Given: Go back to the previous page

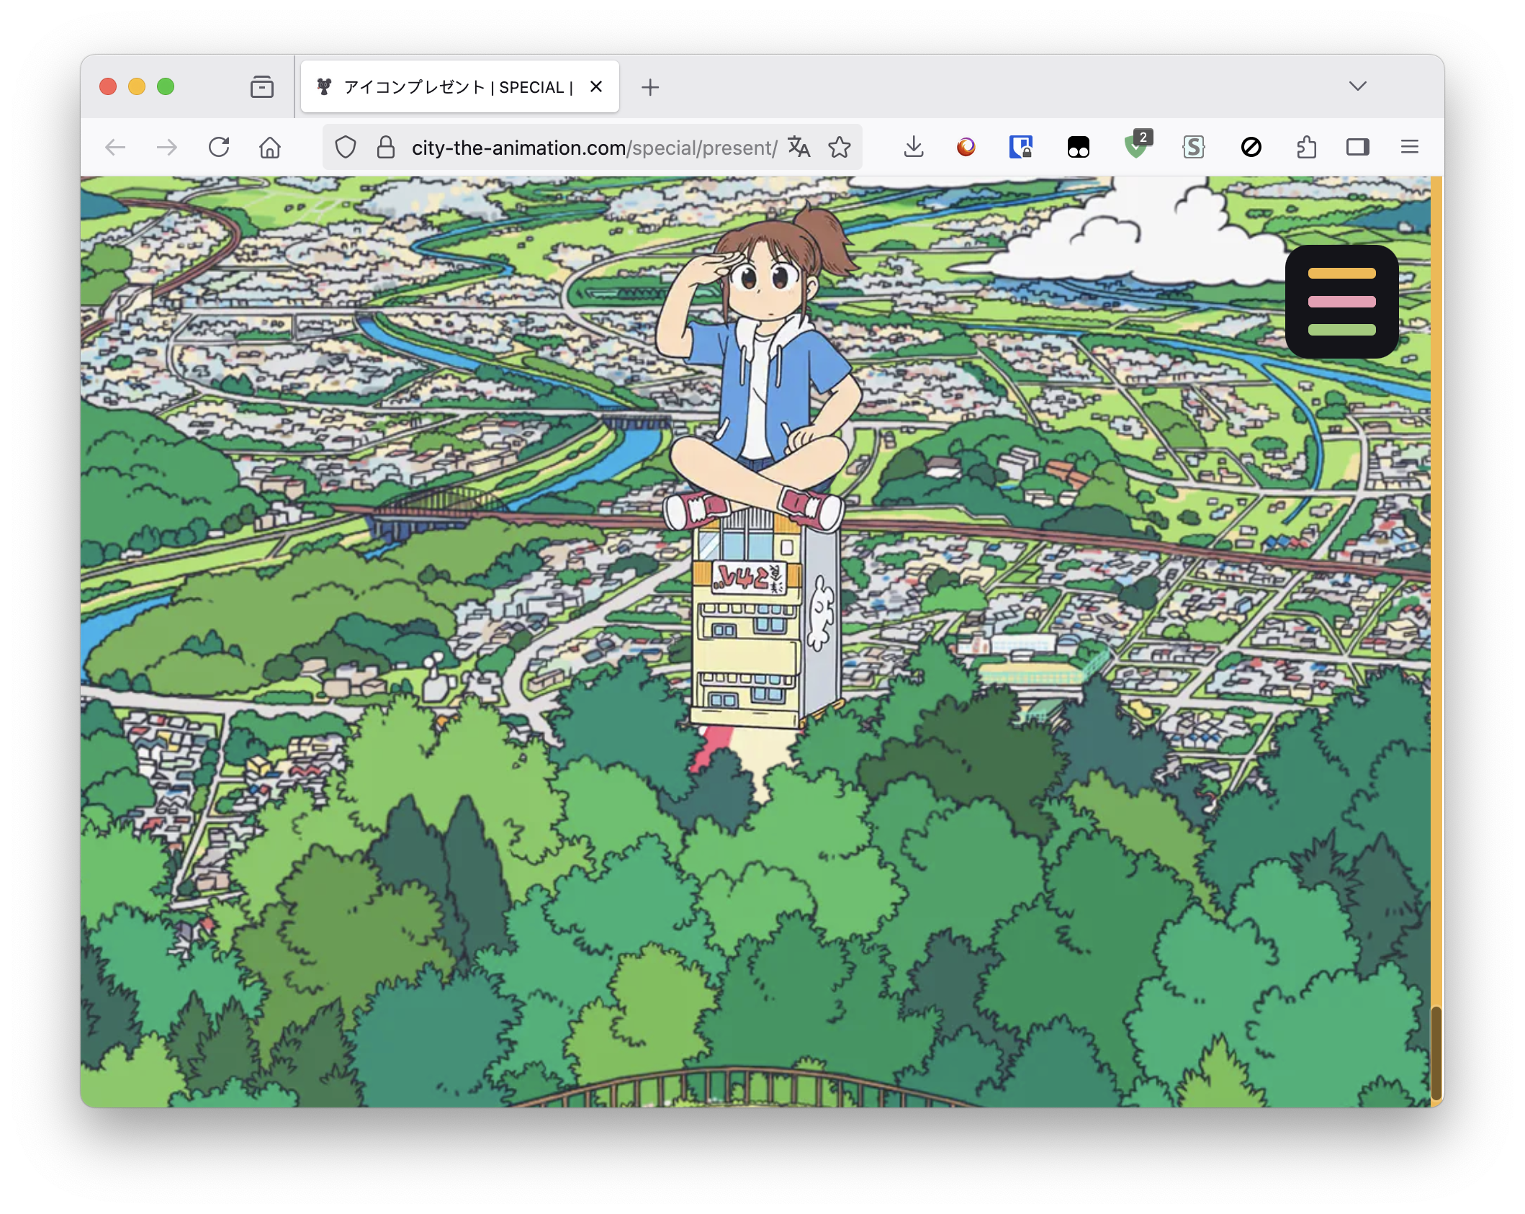Looking at the screenshot, I should coord(115,148).
